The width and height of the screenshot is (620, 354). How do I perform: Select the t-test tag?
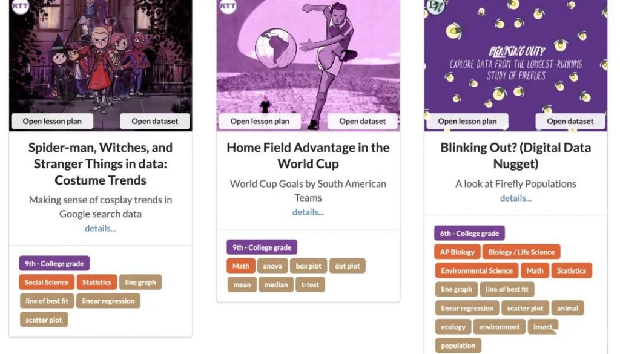click(x=310, y=284)
